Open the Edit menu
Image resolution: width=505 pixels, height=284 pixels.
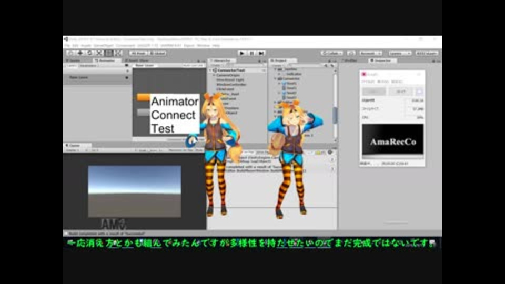75,46
